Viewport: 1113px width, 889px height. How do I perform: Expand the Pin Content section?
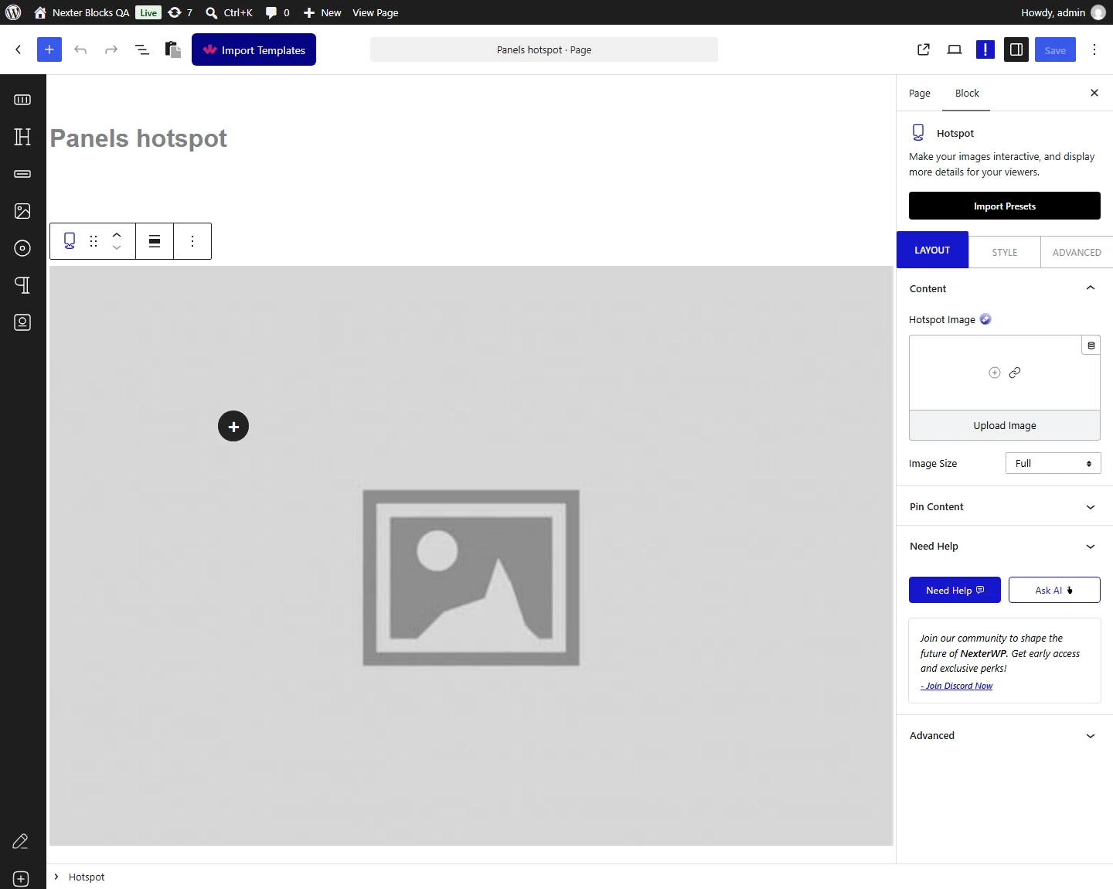pos(1005,506)
